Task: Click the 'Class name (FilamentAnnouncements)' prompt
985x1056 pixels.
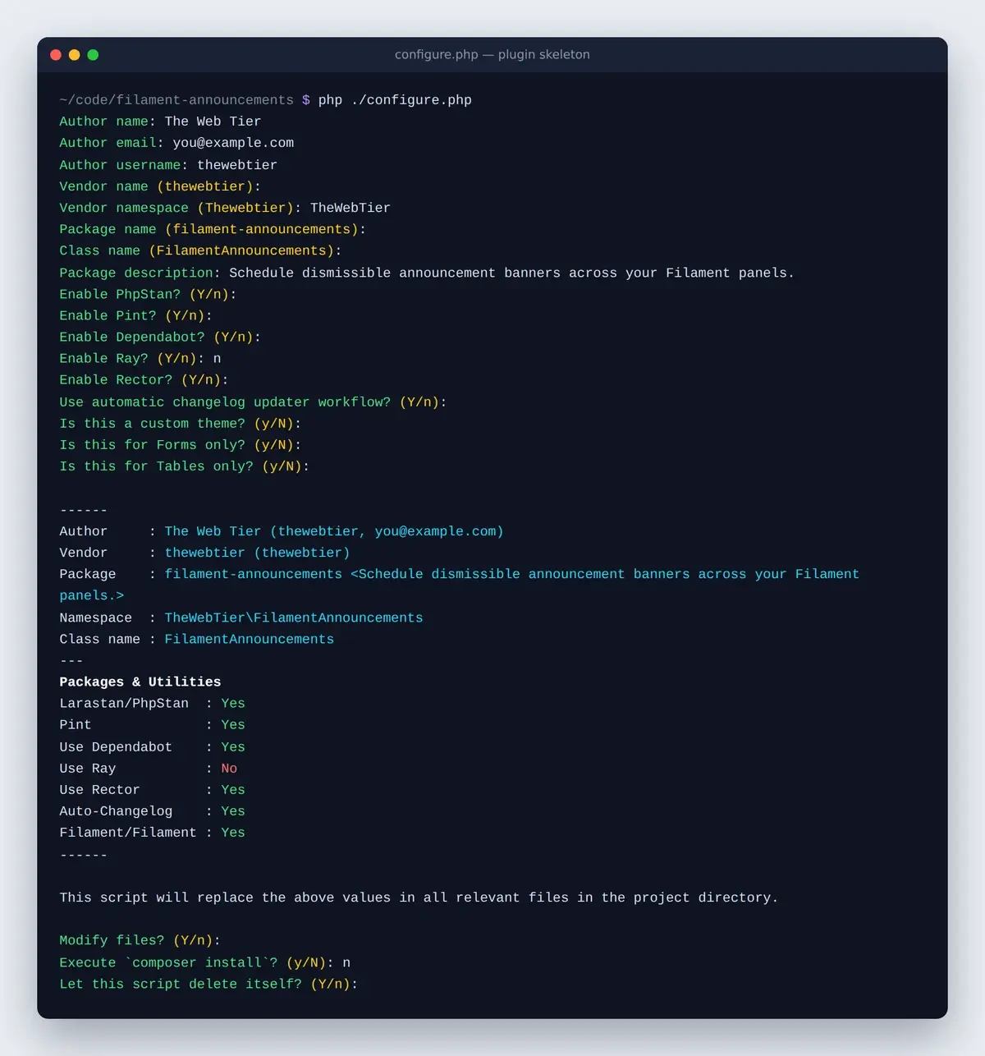Action: [x=200, y=250]
